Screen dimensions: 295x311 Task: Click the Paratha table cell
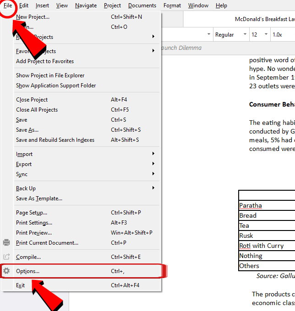point(267,205)
